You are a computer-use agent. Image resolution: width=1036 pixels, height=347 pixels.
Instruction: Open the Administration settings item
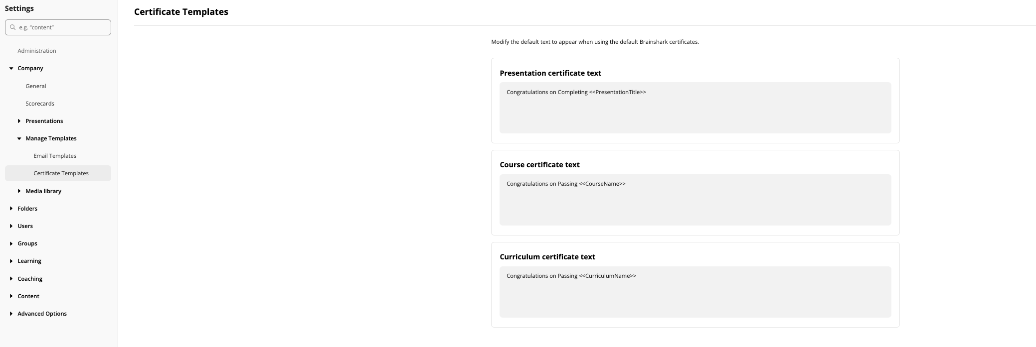[x=37, y=51]
